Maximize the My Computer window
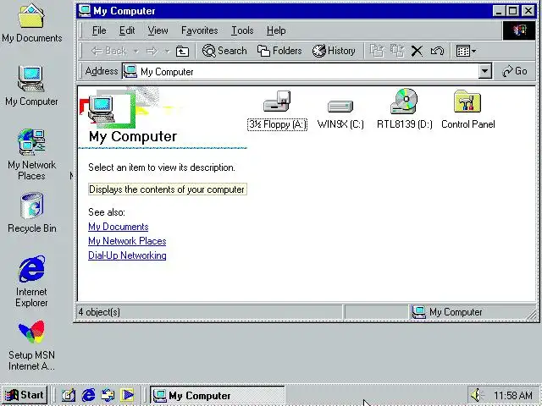This screenshot has width=542, height=406. 512,11
